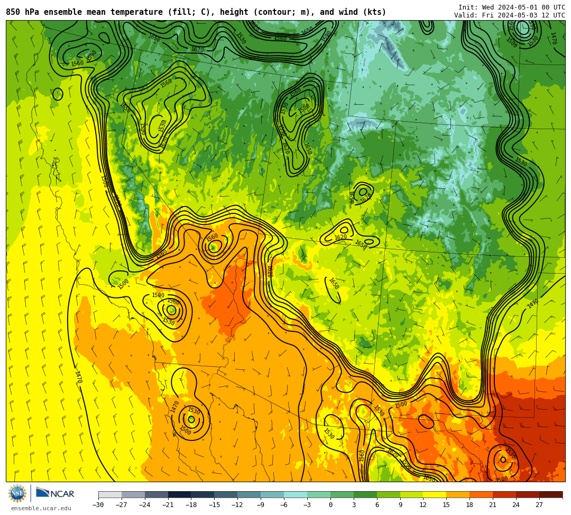Click the Valid: Fri 2024-05-03 12 UTC text

[510, 15]
